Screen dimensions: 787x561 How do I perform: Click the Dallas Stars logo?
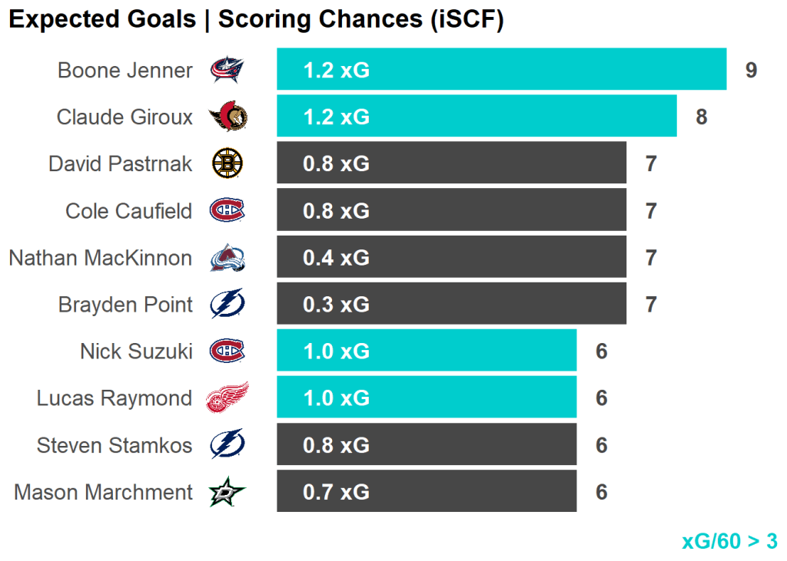(227, 492)
